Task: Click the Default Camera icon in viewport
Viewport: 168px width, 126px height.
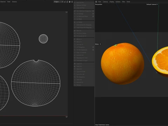Action: click(157, 5)
